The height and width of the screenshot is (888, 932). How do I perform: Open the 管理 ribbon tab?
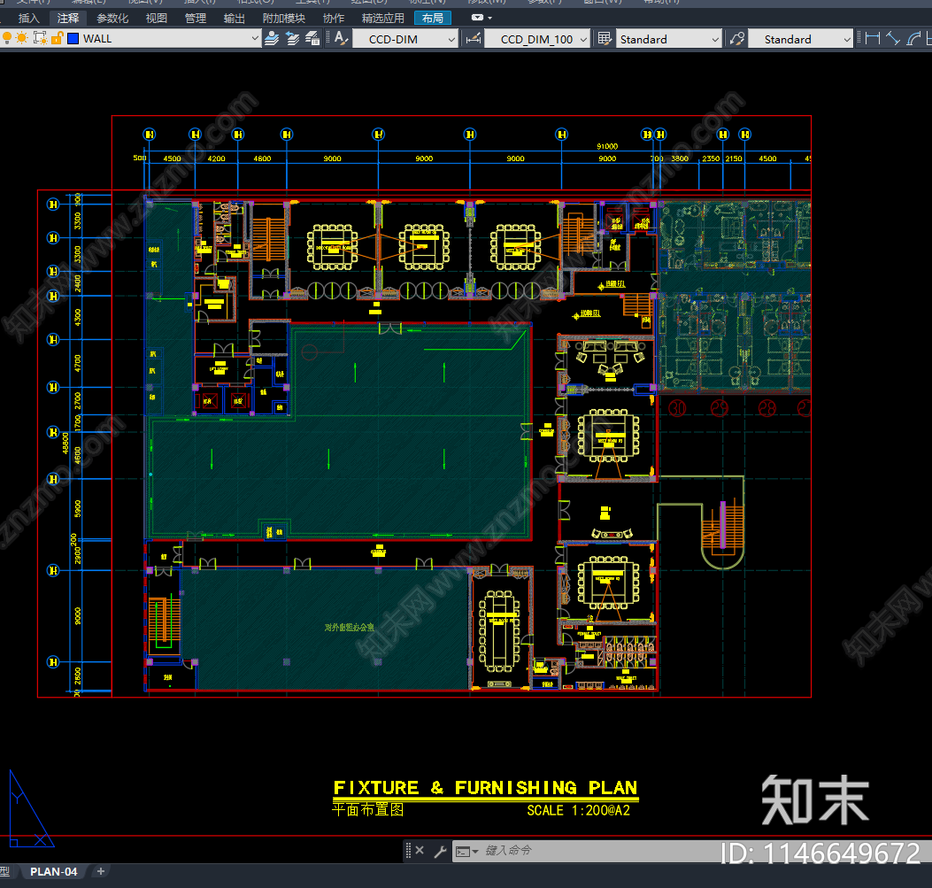(x=196, y=19)
